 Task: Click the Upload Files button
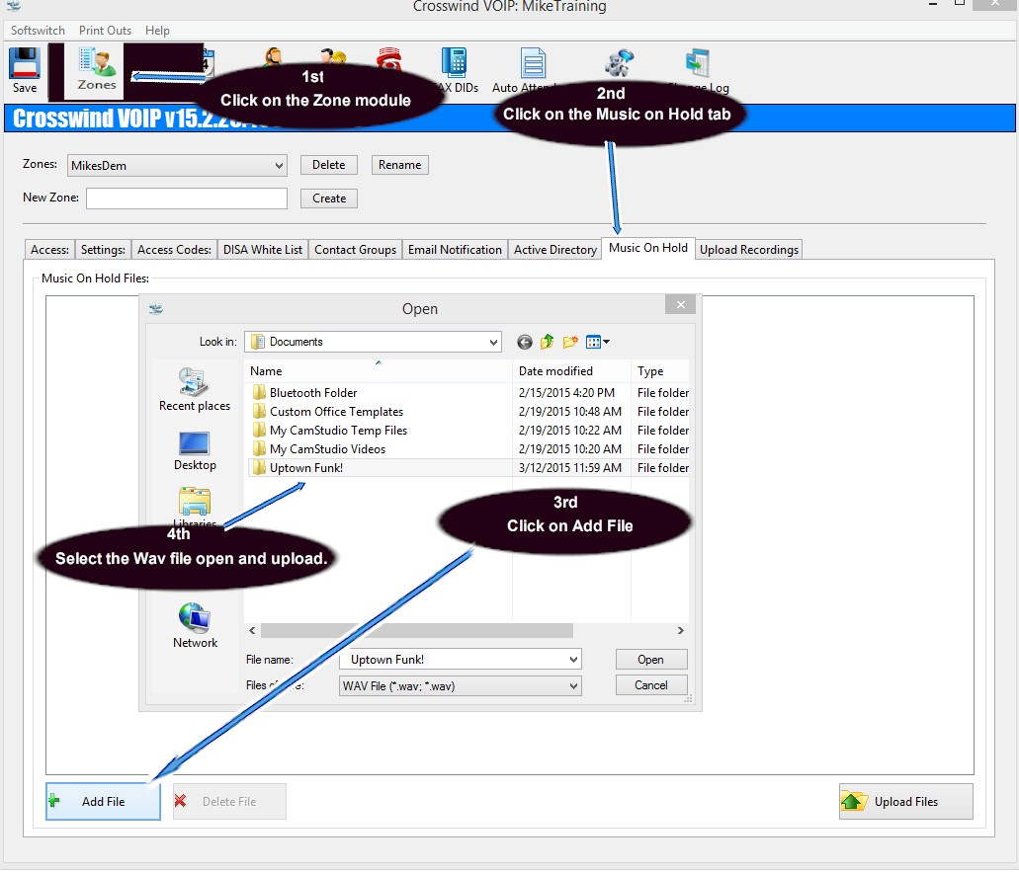905,802
